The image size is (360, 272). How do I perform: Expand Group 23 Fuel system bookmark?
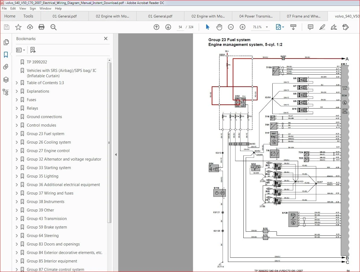click(17, 134)
